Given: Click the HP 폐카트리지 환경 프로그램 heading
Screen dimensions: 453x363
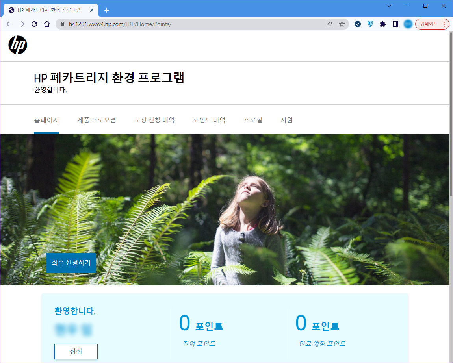Looking at the screenshot, I should [109, 78].
